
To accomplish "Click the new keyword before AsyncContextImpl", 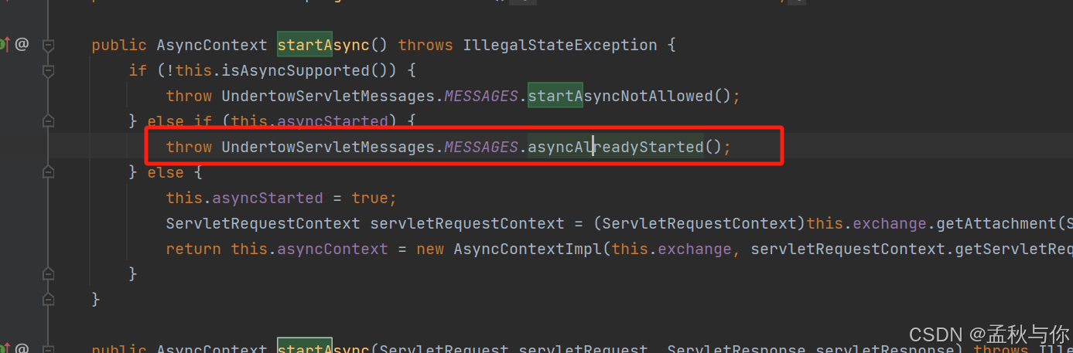I will click(x=430, y=249).
